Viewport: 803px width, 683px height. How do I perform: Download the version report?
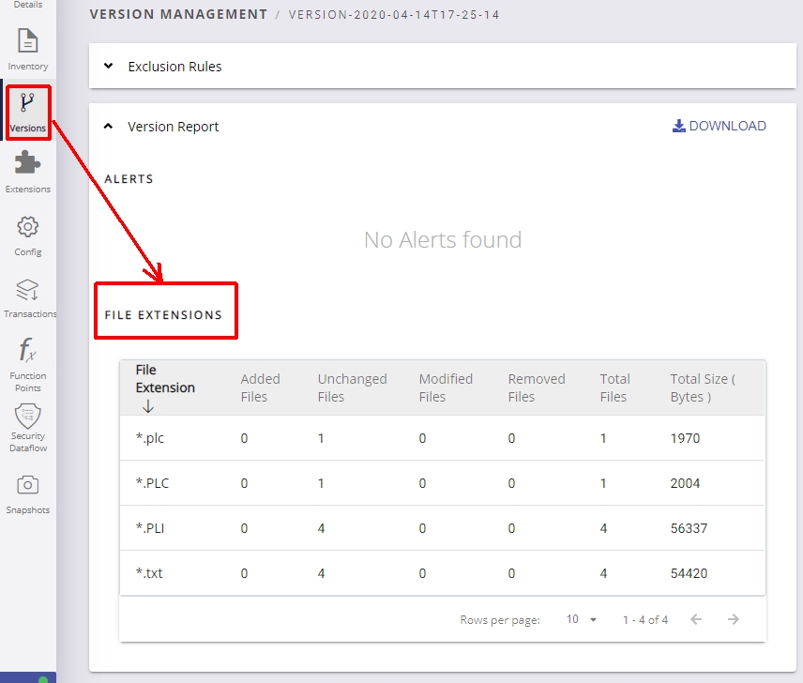[720, 126]
